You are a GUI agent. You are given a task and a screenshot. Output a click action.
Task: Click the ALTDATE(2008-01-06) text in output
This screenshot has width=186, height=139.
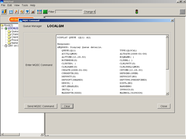pos(133,54)
